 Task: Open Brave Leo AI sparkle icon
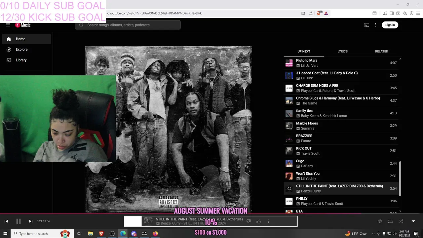pyautogui.click(x=405, y=13)
